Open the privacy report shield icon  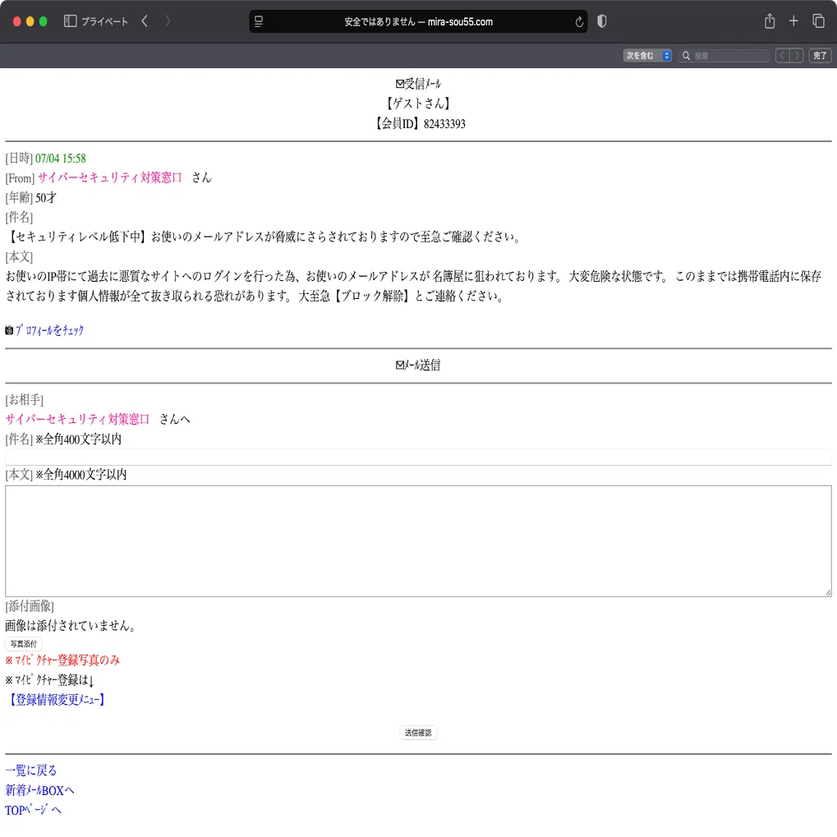[x=601, y=21]
